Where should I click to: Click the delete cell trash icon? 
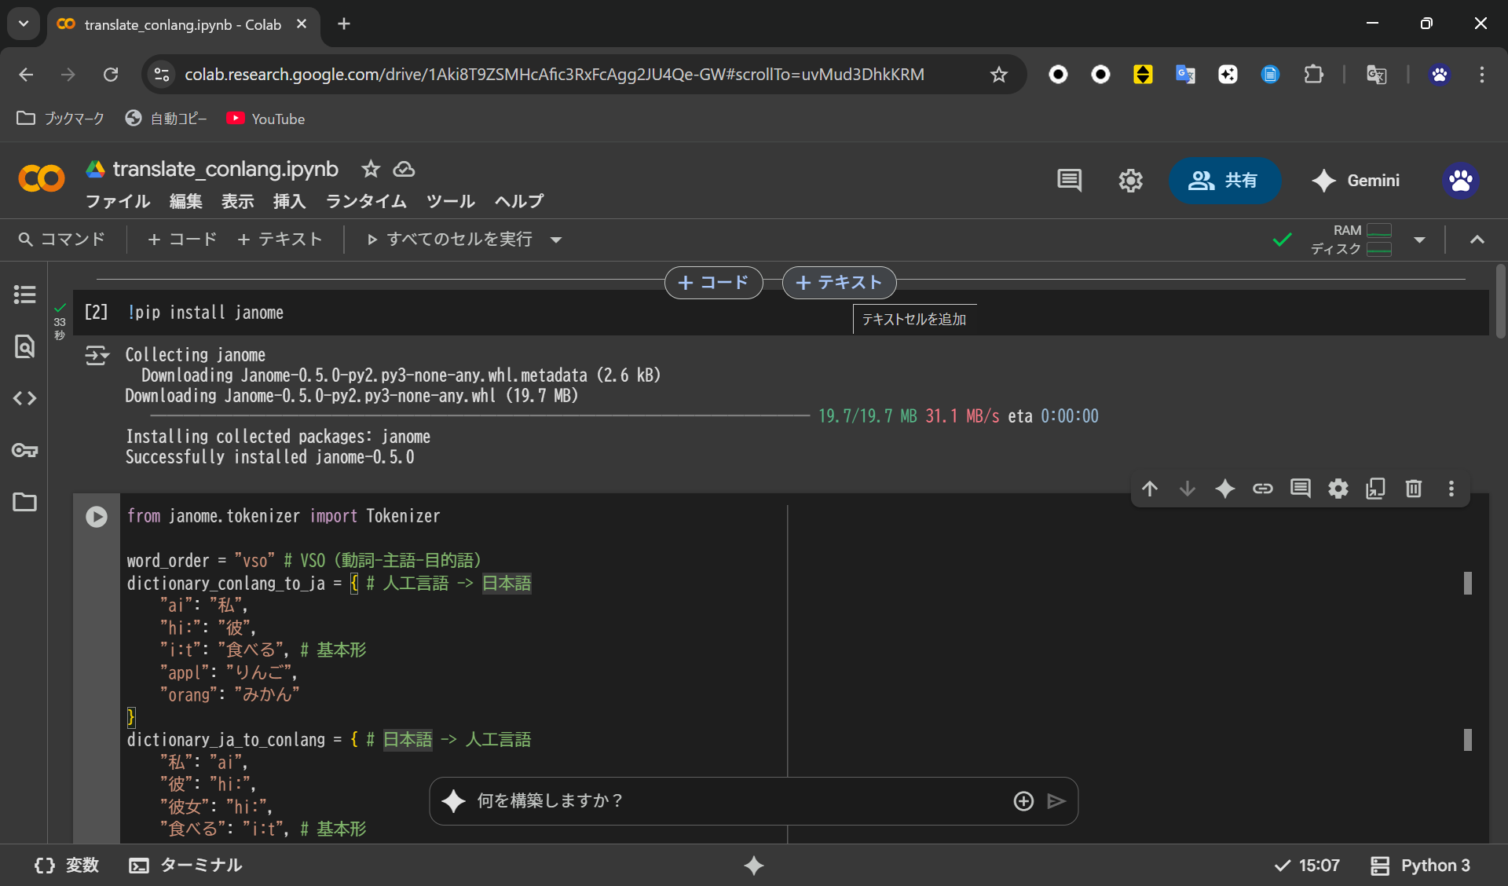(1413, 489)
